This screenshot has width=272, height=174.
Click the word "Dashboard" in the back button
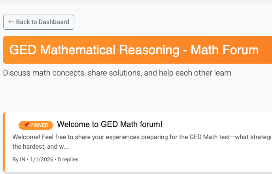pyautogui.click(x=53, y=22)
